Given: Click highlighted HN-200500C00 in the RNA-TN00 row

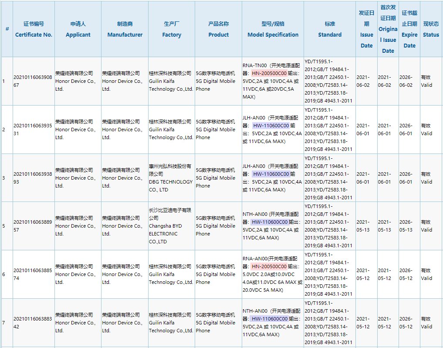Looking at the screenshot, I should point(269,73).
